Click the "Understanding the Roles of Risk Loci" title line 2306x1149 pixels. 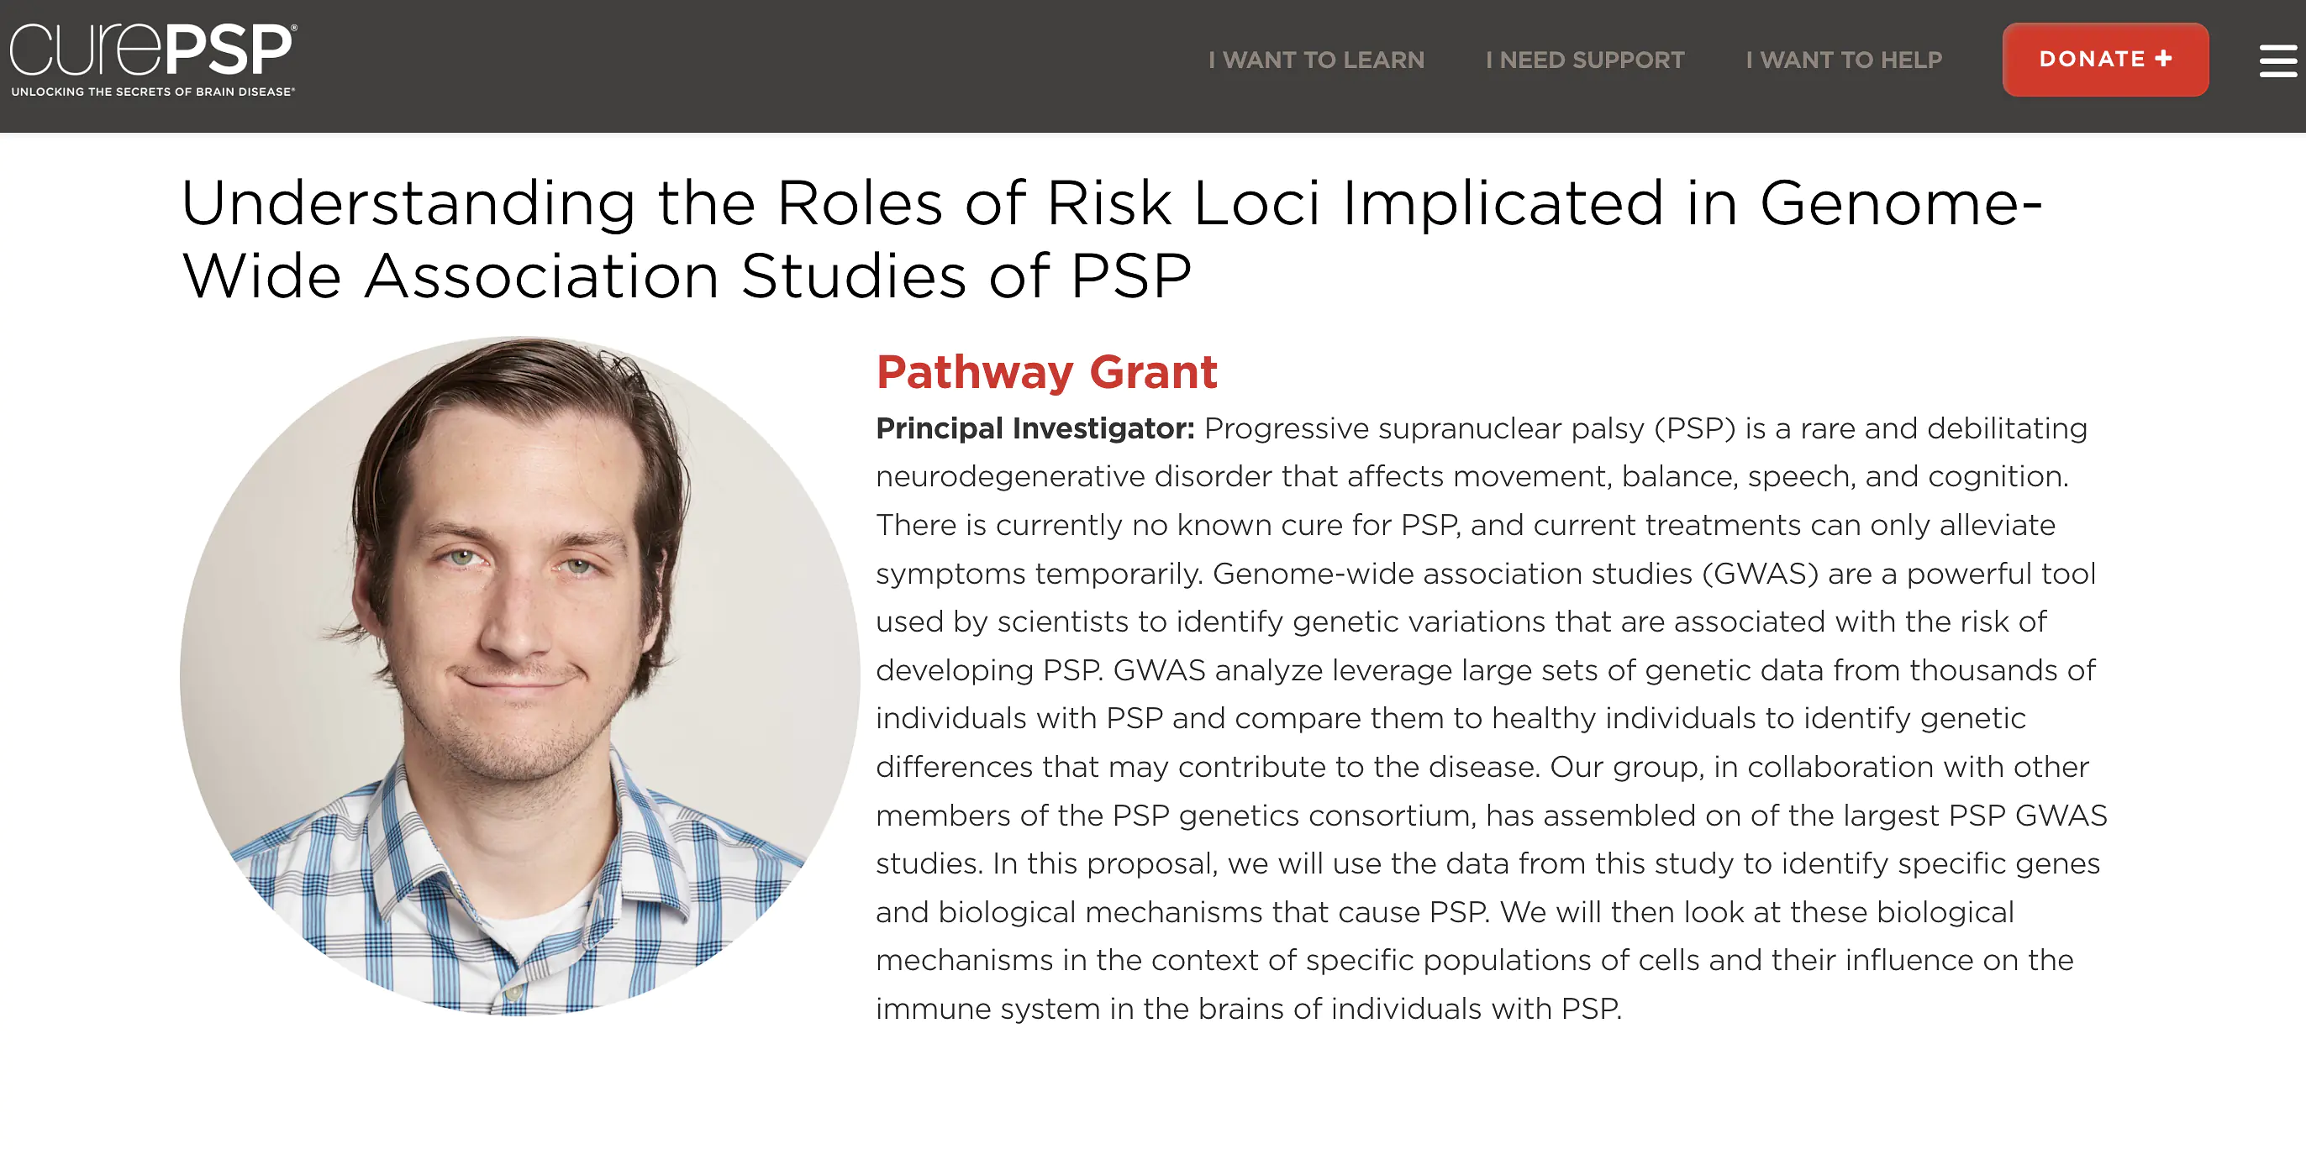tap(1110, 204)
